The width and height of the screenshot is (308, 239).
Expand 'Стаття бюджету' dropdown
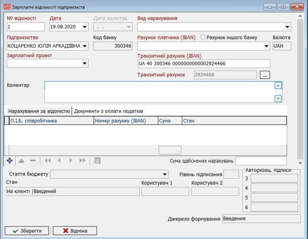pos(165,174)
